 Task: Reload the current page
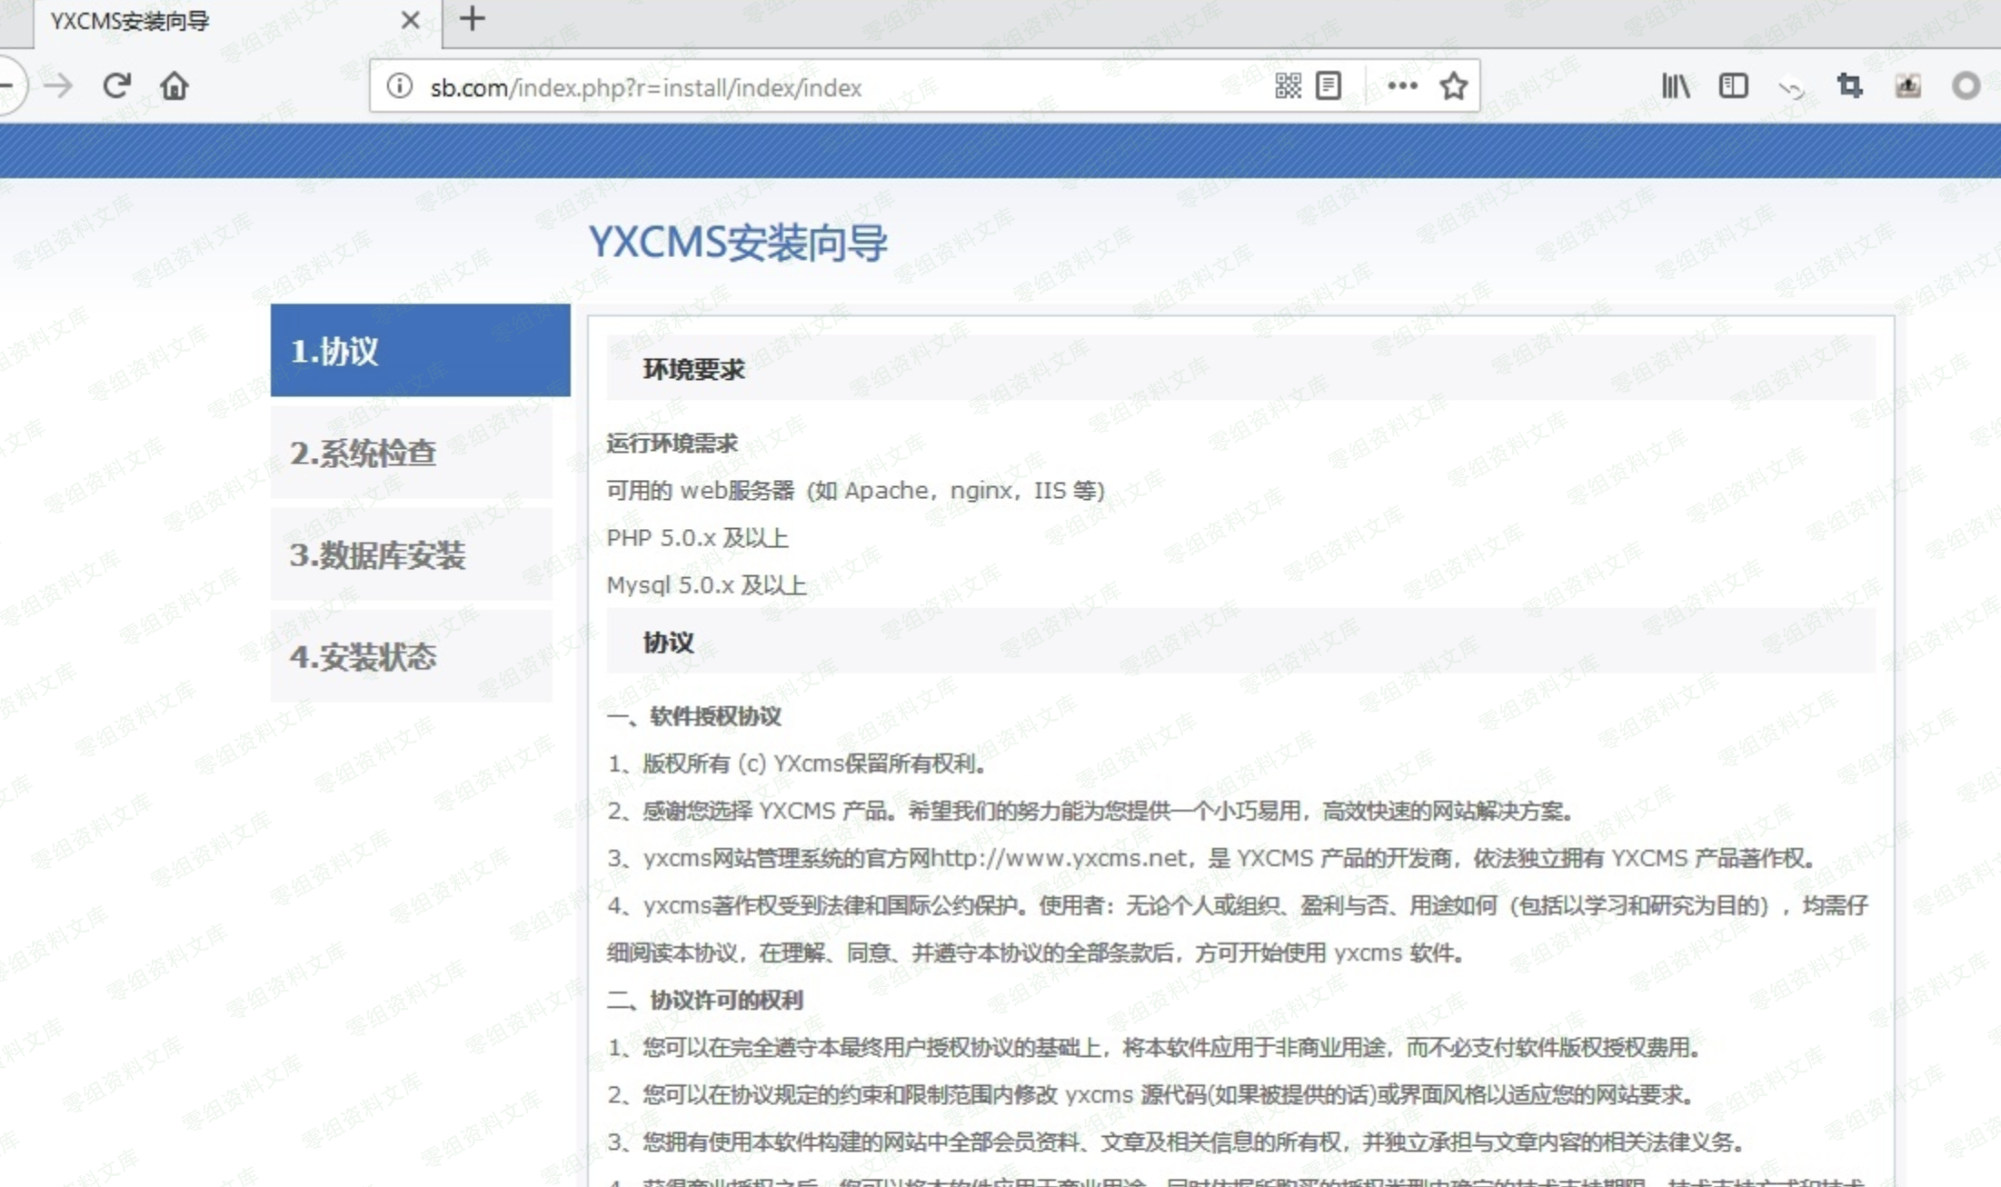(116, 86)
